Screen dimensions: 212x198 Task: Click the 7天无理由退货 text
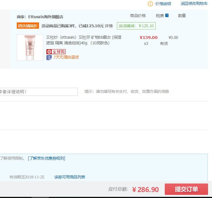tap(66, 57)
